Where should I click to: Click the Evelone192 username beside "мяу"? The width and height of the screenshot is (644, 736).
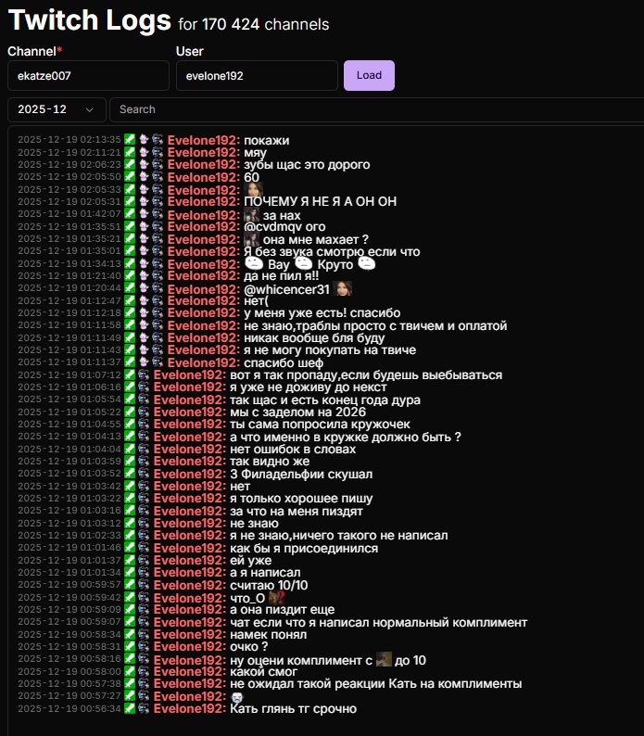point(204,152)
